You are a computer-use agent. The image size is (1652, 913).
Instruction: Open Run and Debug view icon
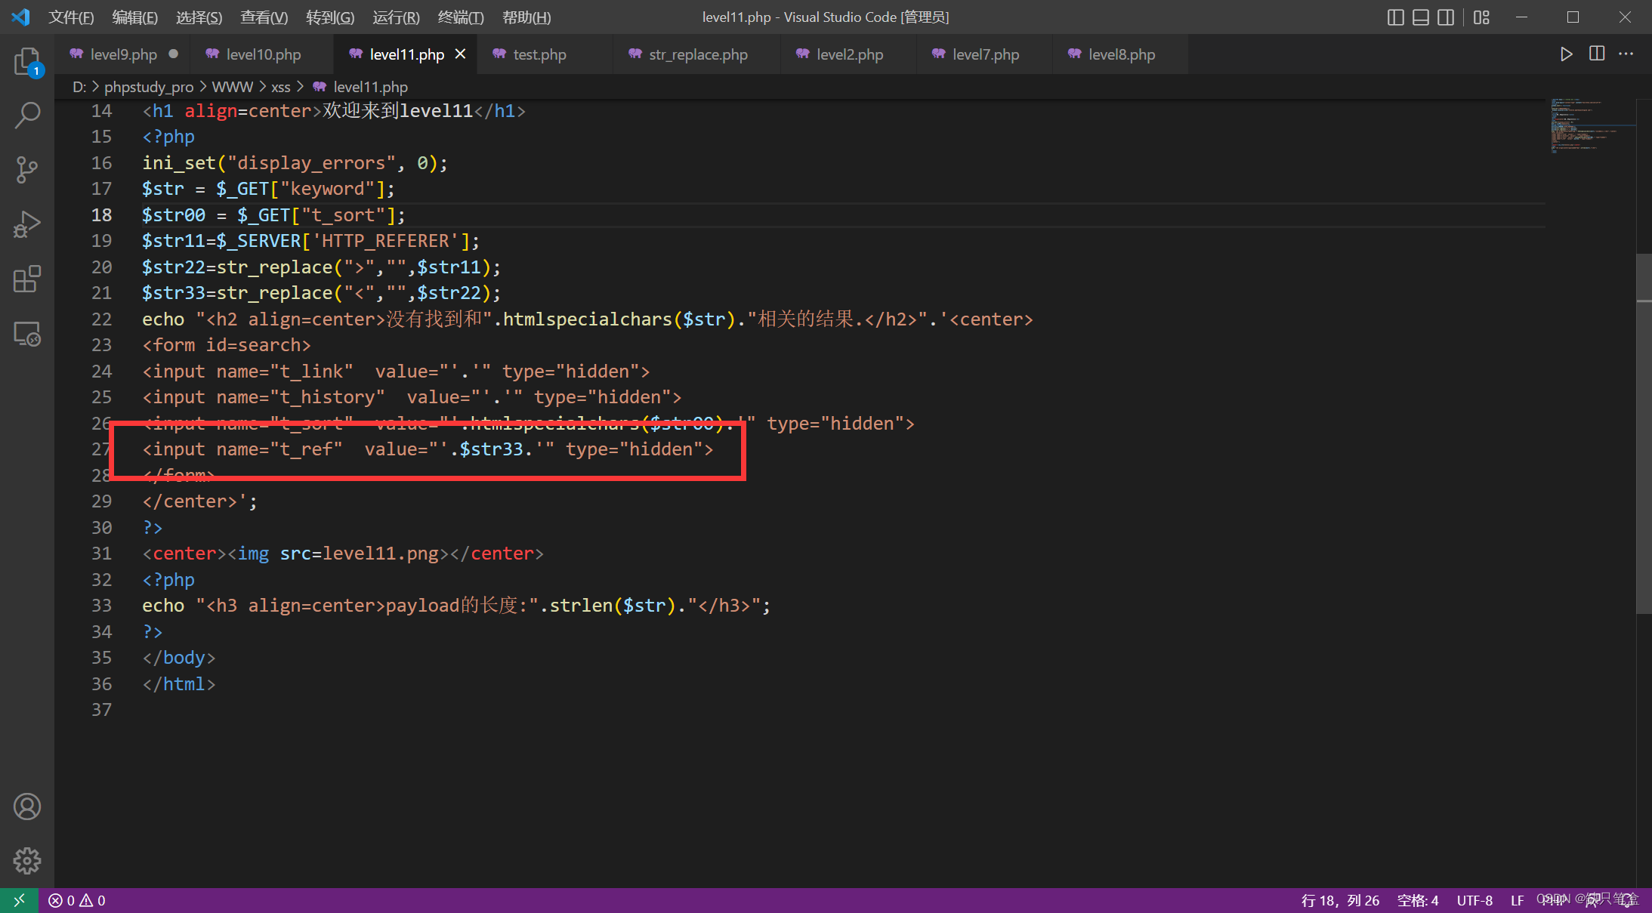(x=27, y=224)
